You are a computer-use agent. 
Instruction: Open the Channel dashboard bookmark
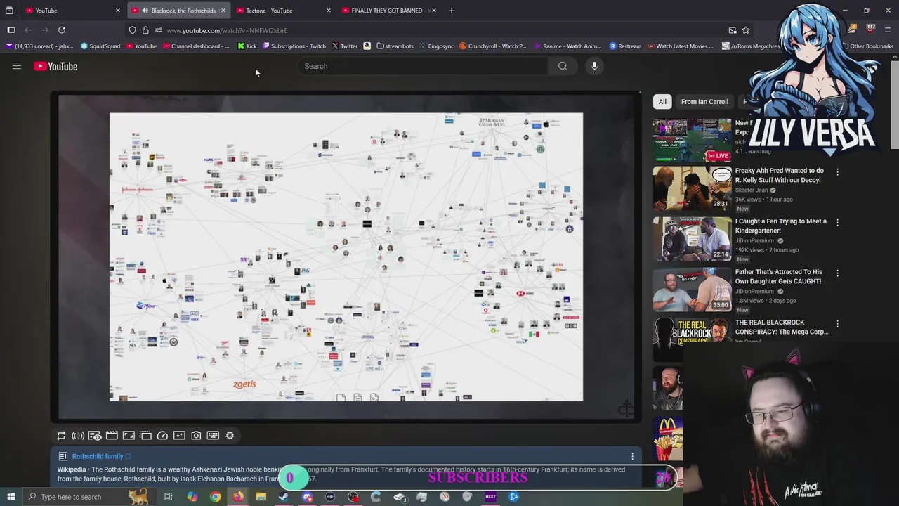coord(196,46)
